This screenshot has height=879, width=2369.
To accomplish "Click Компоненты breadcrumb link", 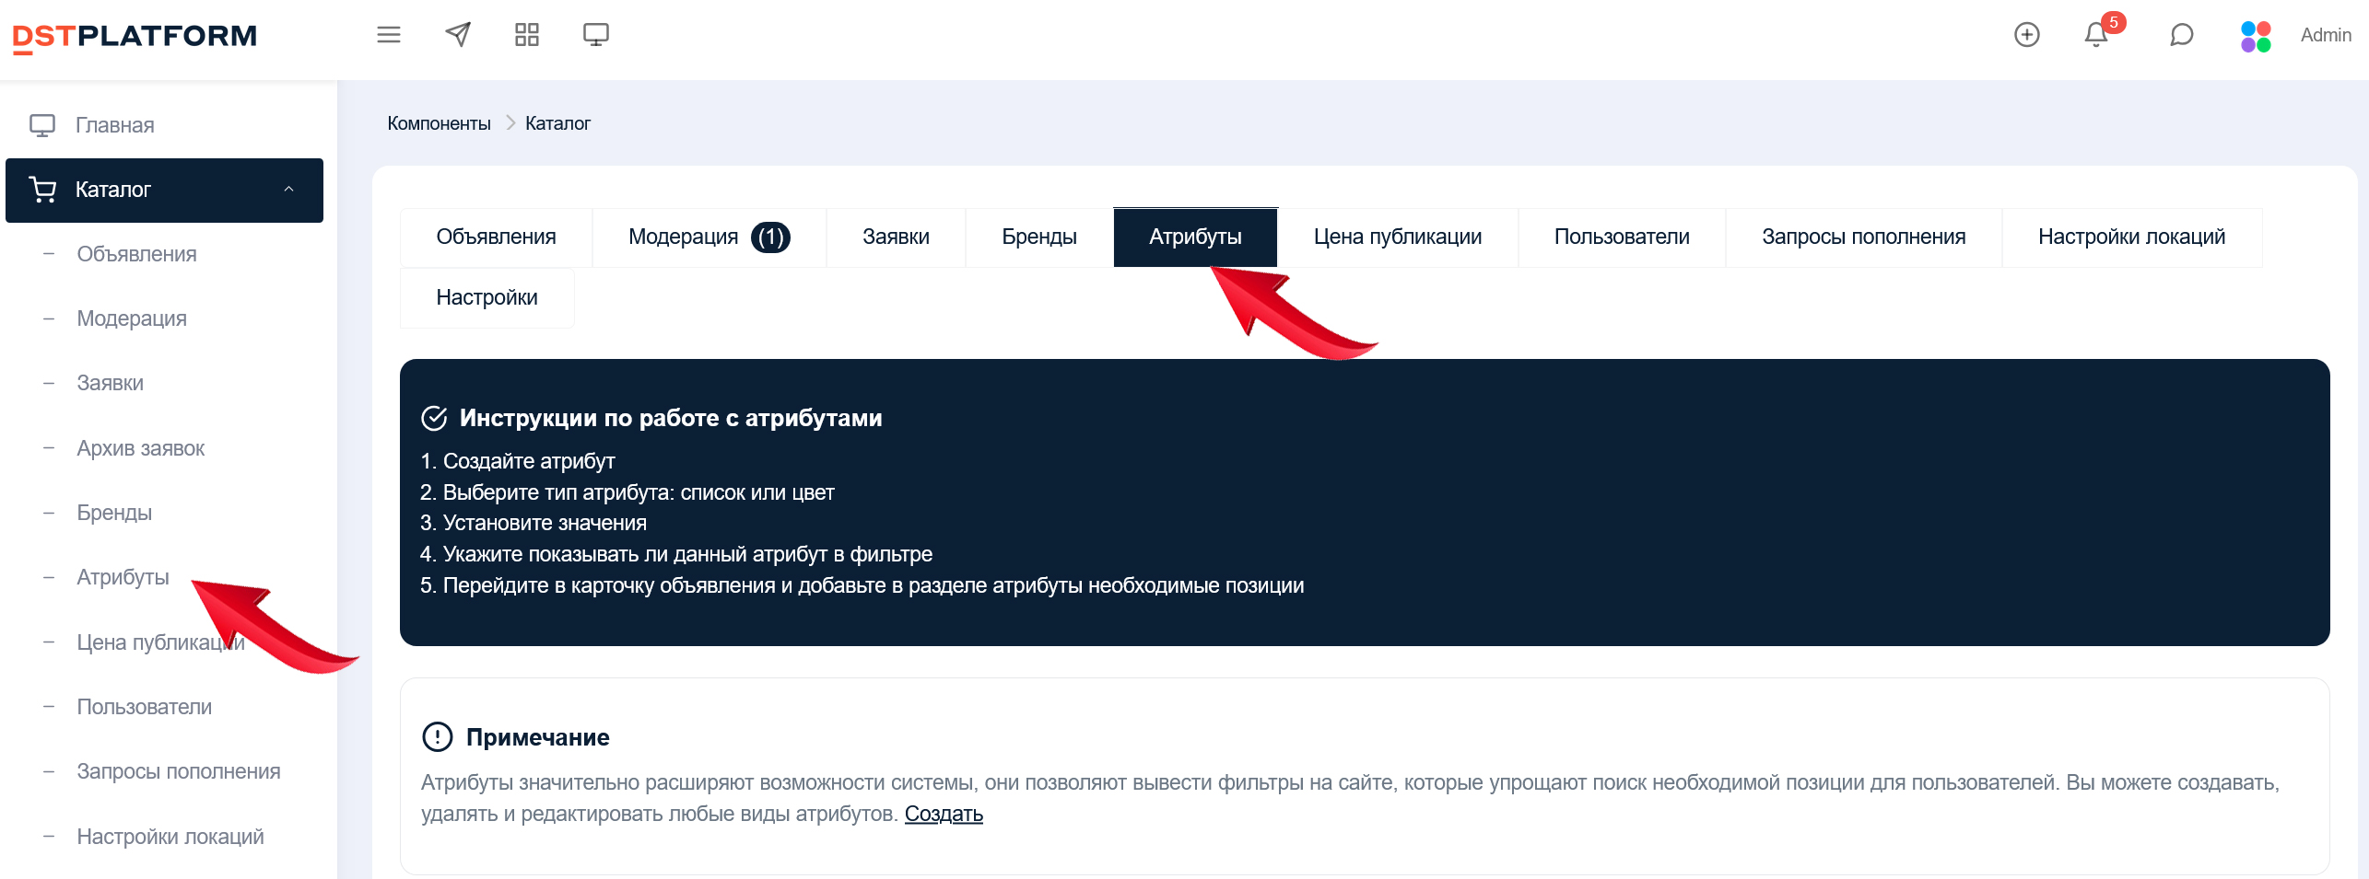I will point(439,123).
